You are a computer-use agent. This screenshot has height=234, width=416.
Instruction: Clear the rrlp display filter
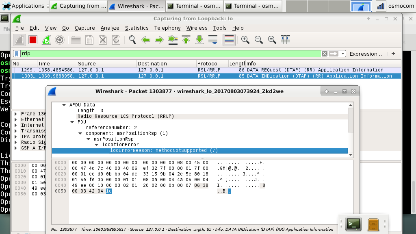(324, 54)
